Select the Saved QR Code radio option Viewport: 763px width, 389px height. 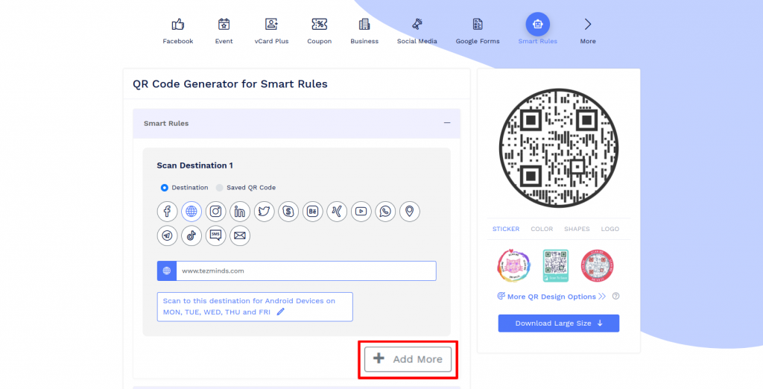coord(220,188)
